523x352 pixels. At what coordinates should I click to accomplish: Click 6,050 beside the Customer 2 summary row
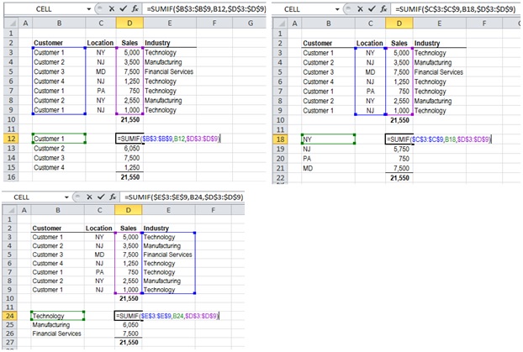pyautogui.click(x=132, y=149)
